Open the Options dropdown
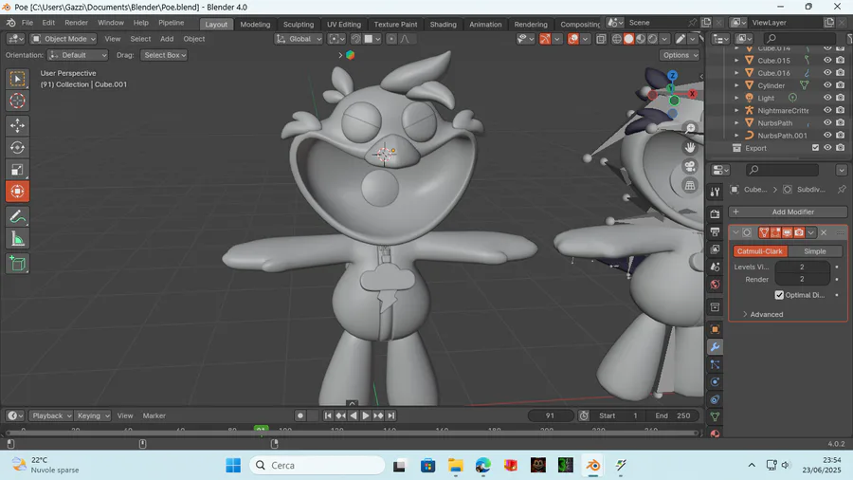853x480 pixels. coord(680,55)
